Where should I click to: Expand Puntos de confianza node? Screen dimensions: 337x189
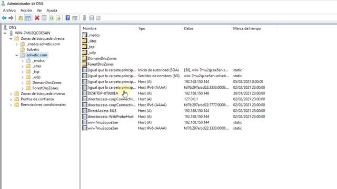pos(11,99)
